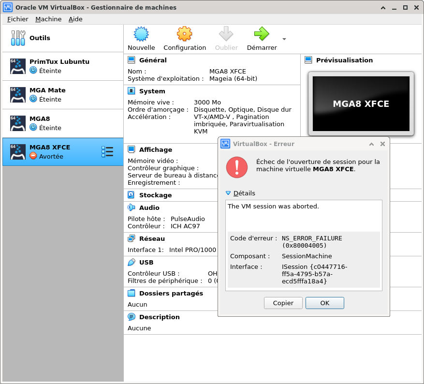Collapse the Détails disclosure triangle
Image resolution: width=424 pixels, height=384 pixels.
coord(228,193)
